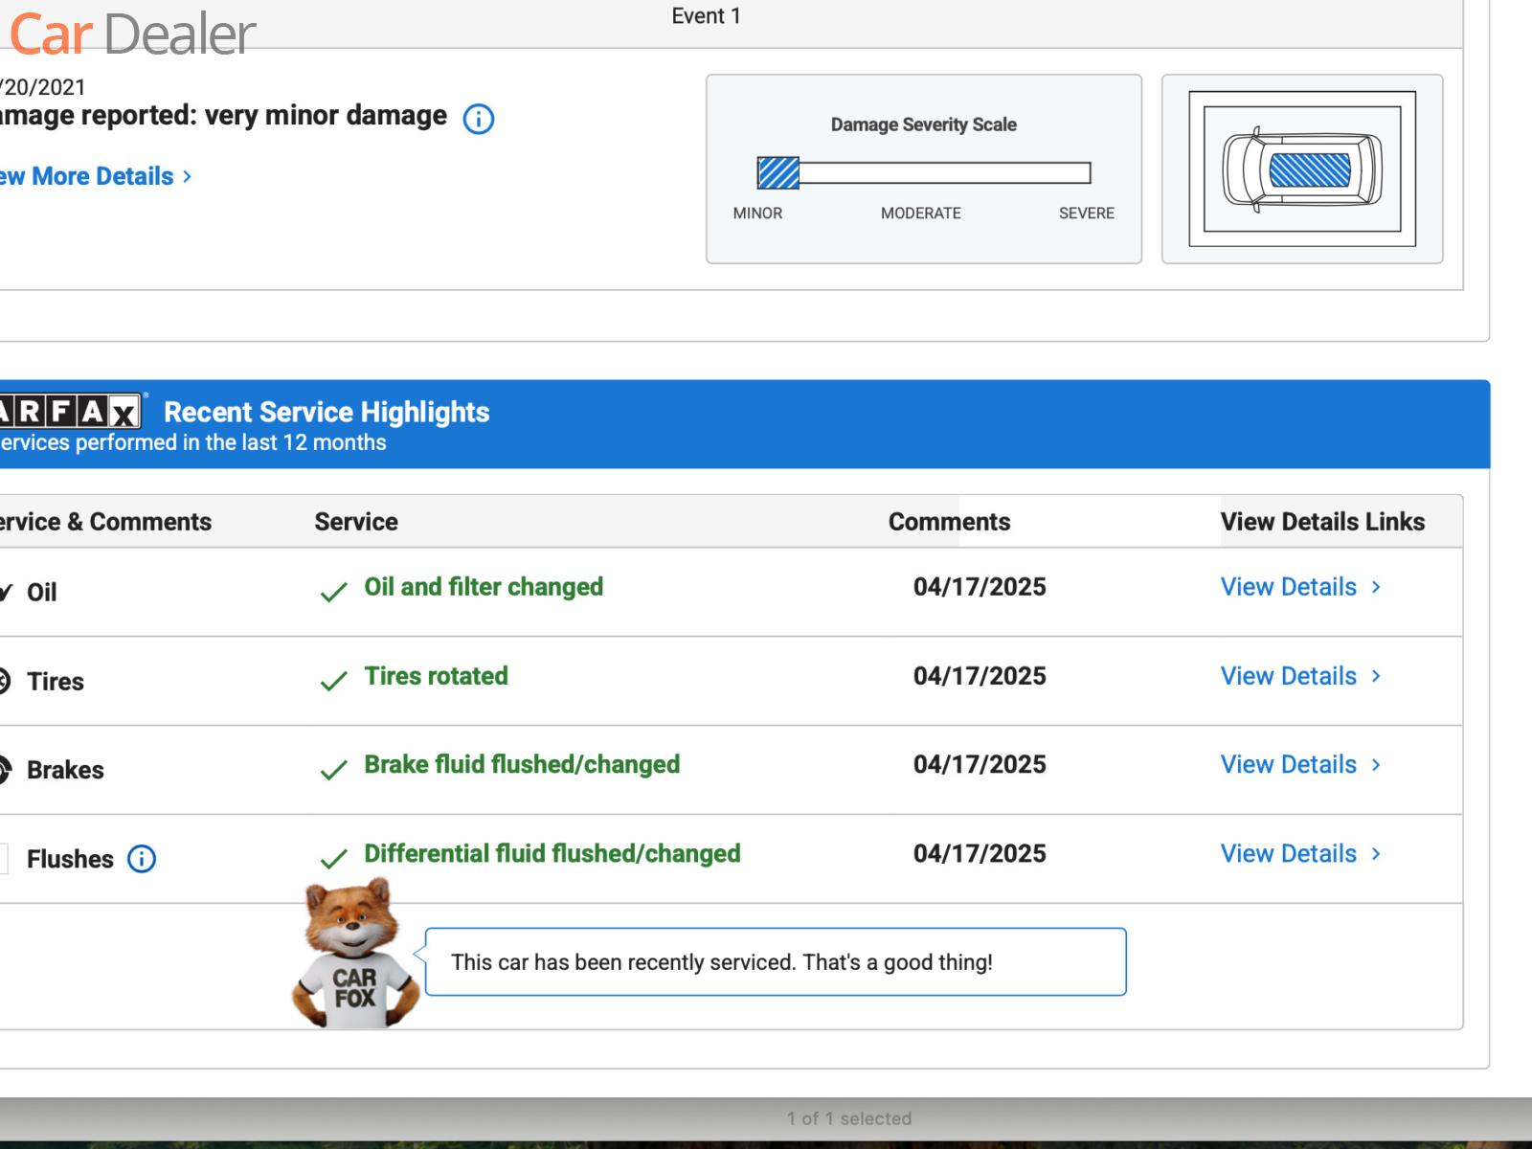1532x1149 pixels.
Task: Click checkmark beside Brake fluid flushed/changed
Action: click(x=333, y=770)
